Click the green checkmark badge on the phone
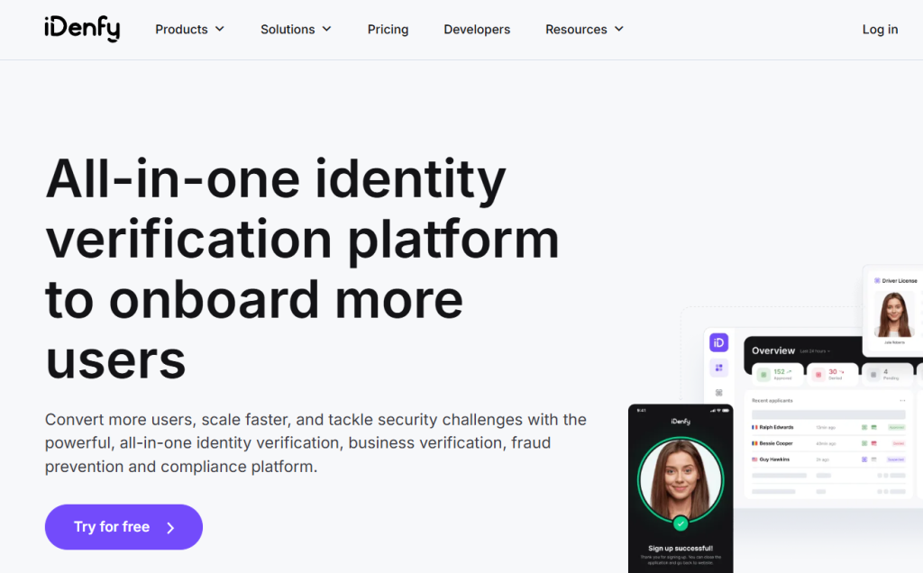923x573 pixels. click(681, 523)
